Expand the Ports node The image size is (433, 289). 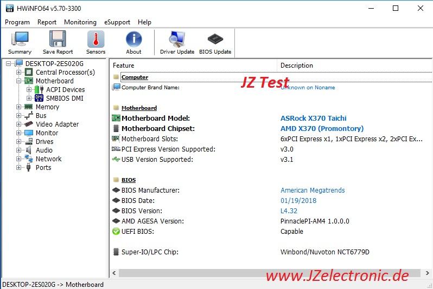click(x=18, y=168)
